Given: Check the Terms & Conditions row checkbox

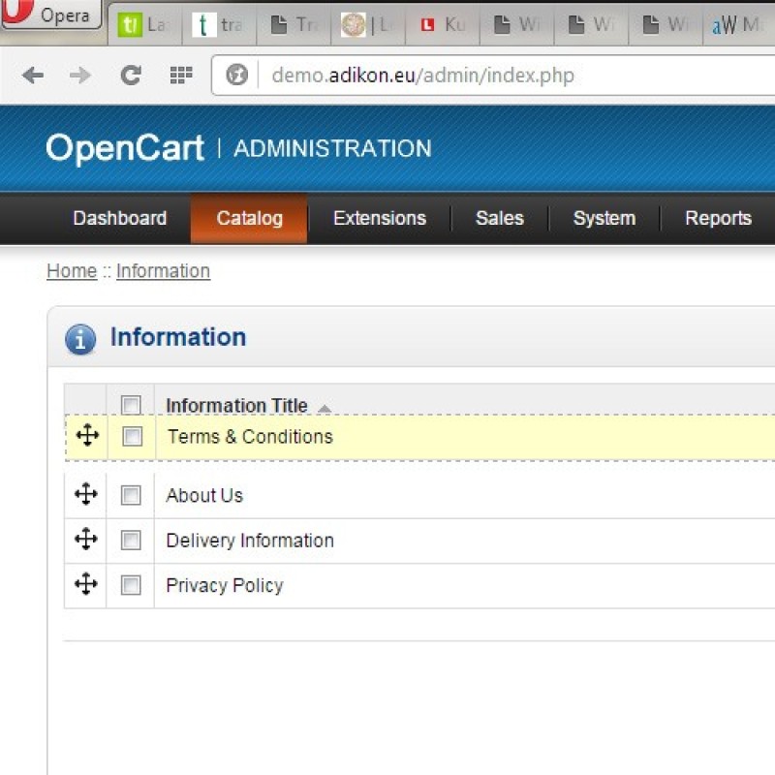Looking at the screenshot, I should click(x=131, y=436).
